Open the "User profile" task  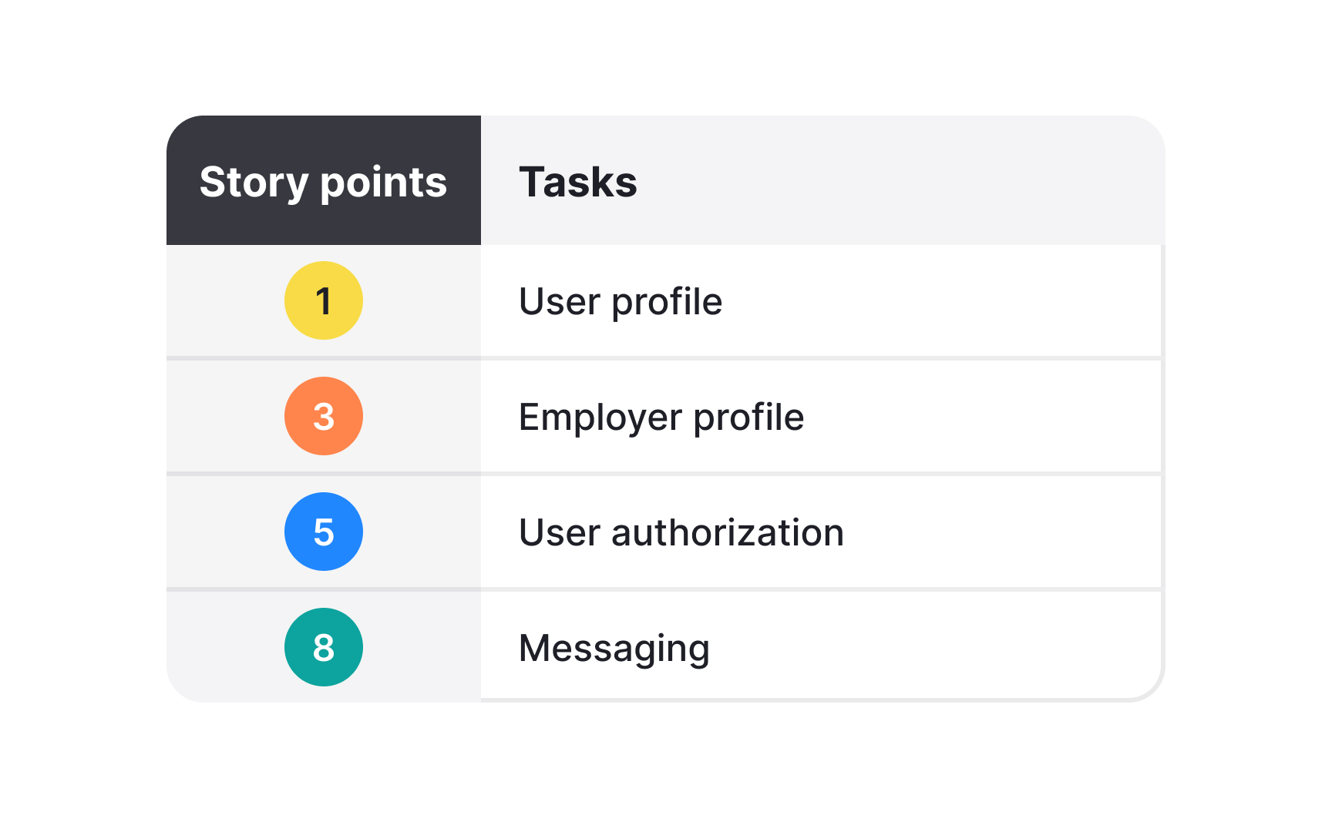pyautogui.click(x=621, y=301)
